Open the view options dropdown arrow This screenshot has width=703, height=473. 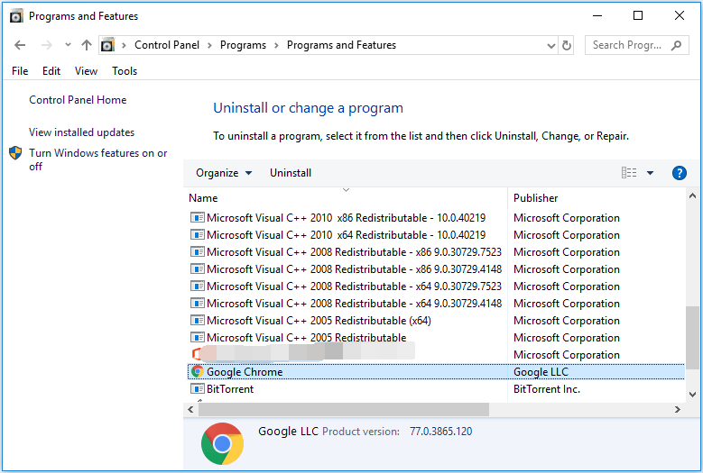(650, 173)
